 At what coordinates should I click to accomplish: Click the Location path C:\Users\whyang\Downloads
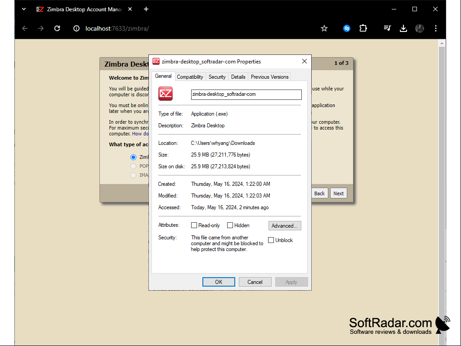tap(223, 143)
